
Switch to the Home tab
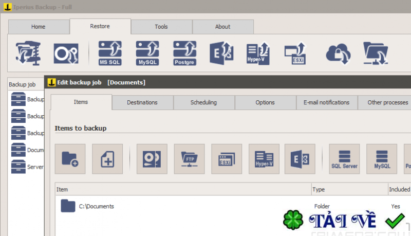(x=39, y=27)
